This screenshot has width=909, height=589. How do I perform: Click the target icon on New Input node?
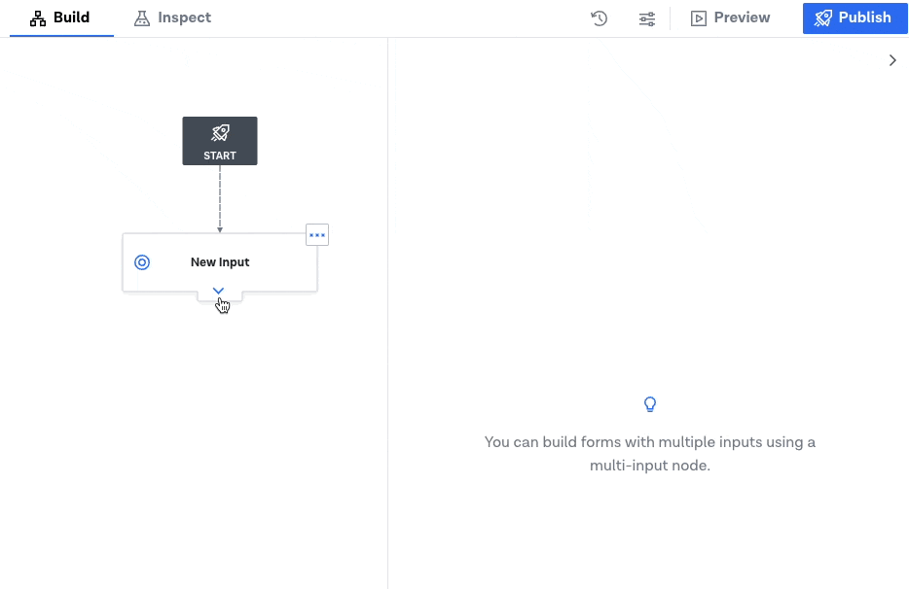coord(142,262)
